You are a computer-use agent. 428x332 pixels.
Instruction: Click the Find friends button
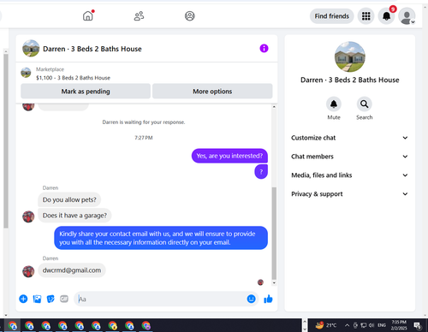tap(332, 16)
